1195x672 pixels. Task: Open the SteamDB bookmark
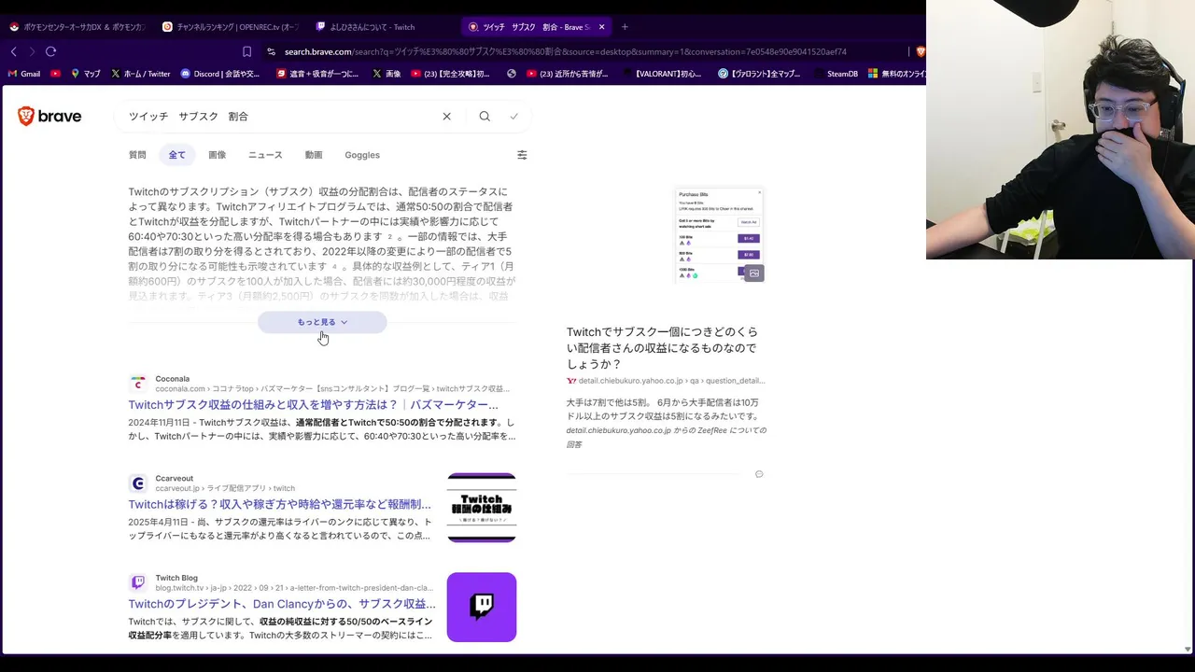pyautogui.click(x=835, y=74)
